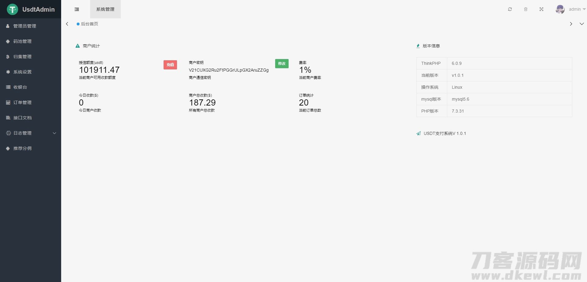Expand the 日志管理 sidebar submenu
The height and width of the screenshot is (282, 587).
pyautogui.click(x=31, y=133)
